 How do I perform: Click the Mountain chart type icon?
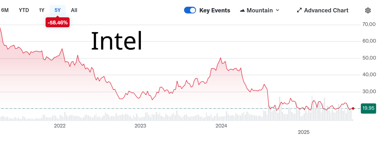(x=242, y=10)
